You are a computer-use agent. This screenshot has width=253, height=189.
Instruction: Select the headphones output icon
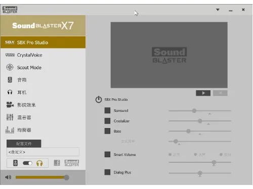(39, 163)
